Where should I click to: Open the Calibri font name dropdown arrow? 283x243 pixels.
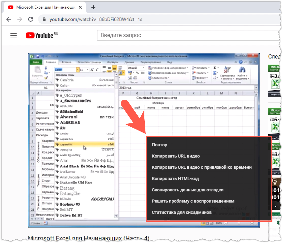coord(78,70)
